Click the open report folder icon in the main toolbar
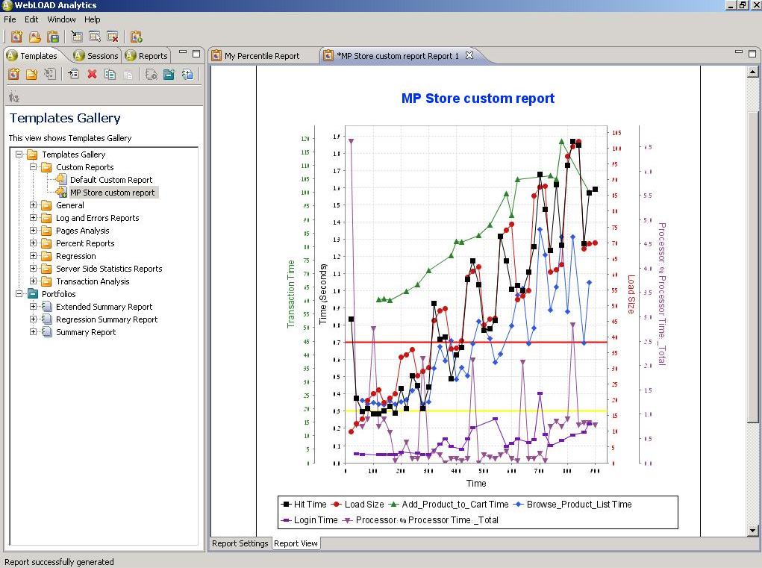Image resolution: width=762 pixels, height=568 pixels. (34, 37)
